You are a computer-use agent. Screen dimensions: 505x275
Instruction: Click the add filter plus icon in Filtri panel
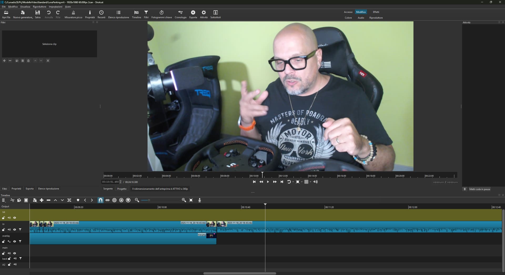coord(4,61)
